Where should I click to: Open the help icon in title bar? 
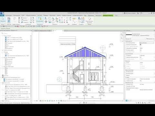point(141,13)
